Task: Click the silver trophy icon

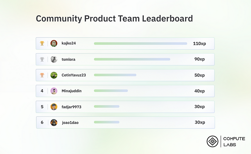Action: (x=42, y=59)
